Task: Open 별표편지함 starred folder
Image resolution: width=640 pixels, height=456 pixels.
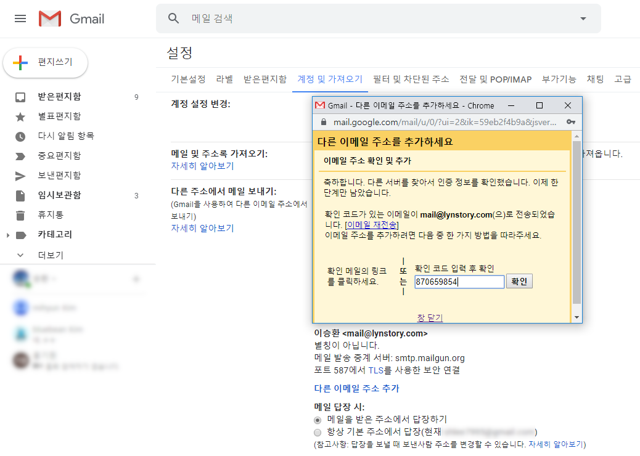Action: tap(60, 116)
